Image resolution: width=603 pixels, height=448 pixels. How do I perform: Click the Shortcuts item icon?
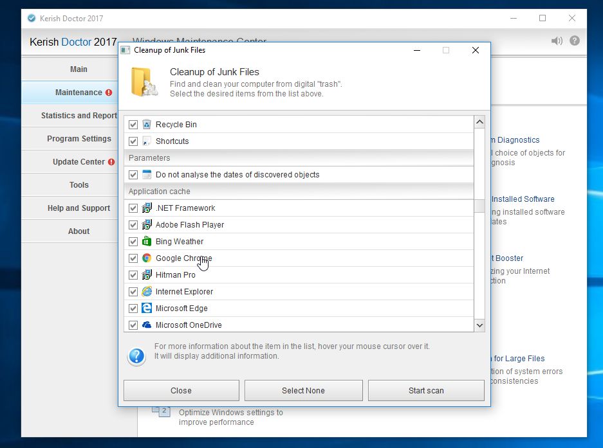(147, 141)
